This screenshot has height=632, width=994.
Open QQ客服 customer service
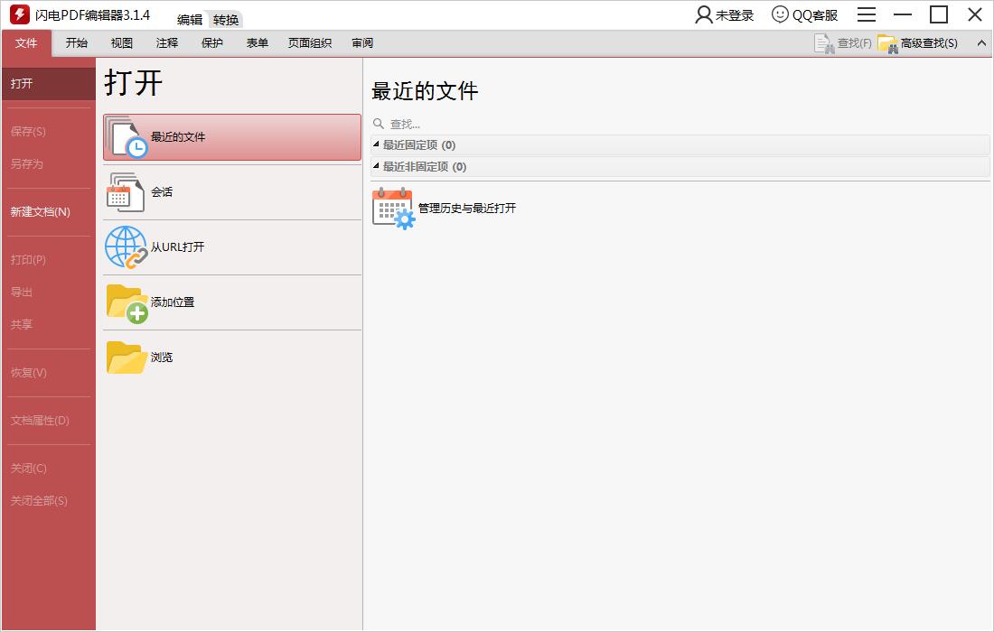(x=803, y=14)
